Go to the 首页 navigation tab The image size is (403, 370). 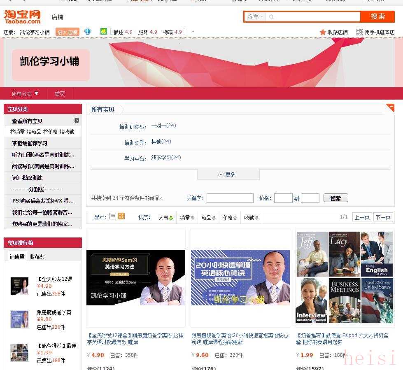60,94
